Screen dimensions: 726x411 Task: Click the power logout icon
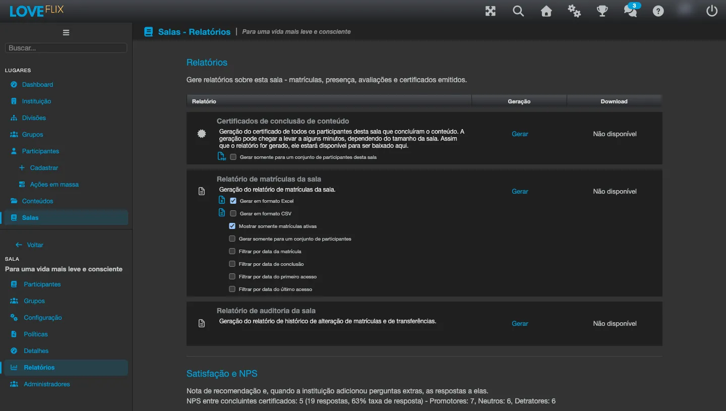coord(712,11)
